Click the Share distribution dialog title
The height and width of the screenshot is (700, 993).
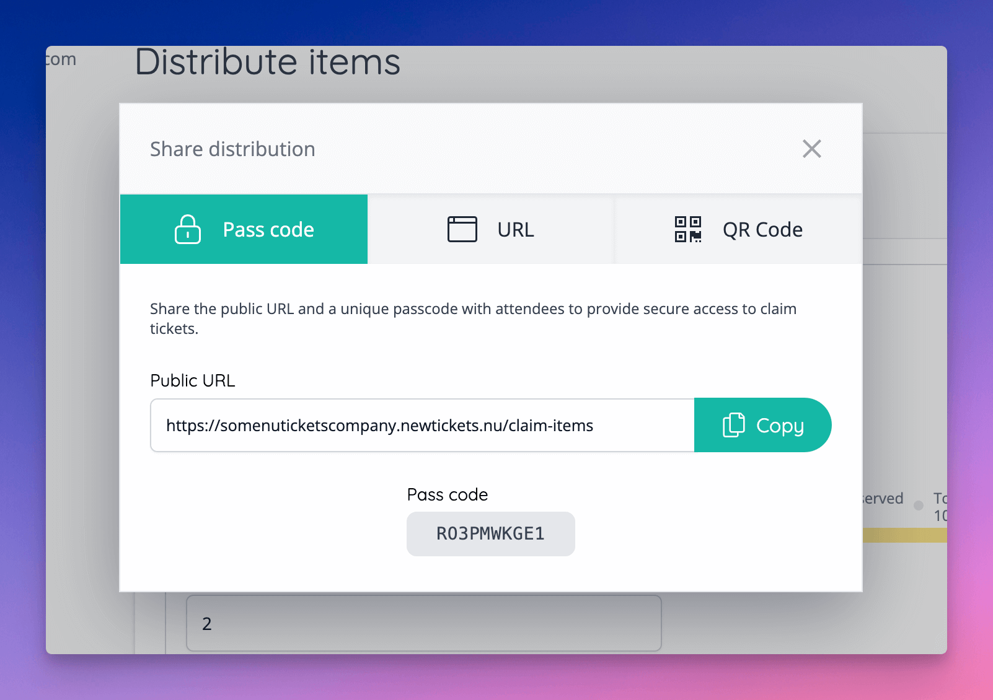click(x=232, y=149)
